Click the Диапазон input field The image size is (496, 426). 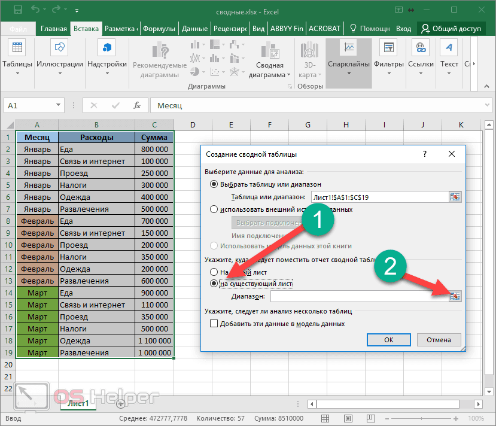(359, 296)
